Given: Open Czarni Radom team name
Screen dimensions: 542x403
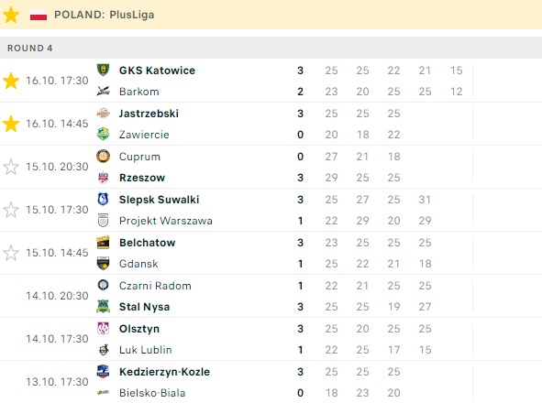Looking at the screenshot, I should 155,286.
